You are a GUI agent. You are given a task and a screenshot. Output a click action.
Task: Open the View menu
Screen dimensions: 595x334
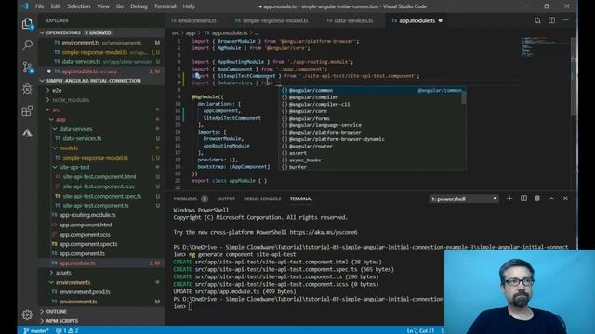click(103, 6)
